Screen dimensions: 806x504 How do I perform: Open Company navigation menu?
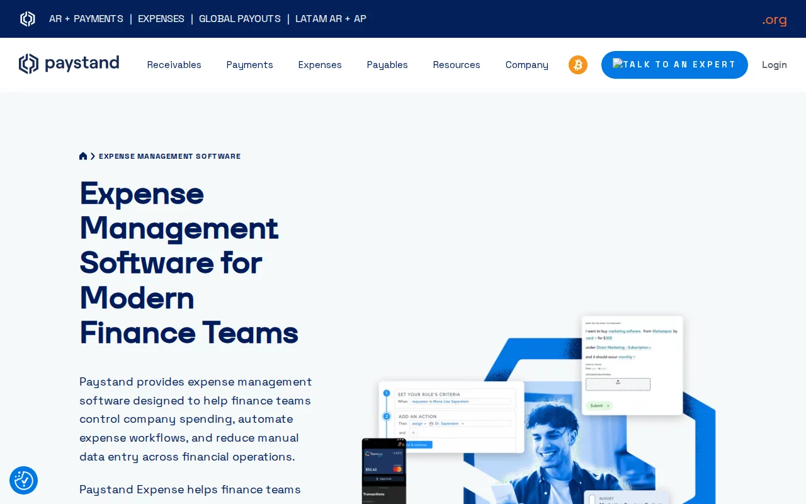pyautogui.click(x=527, y=65)
